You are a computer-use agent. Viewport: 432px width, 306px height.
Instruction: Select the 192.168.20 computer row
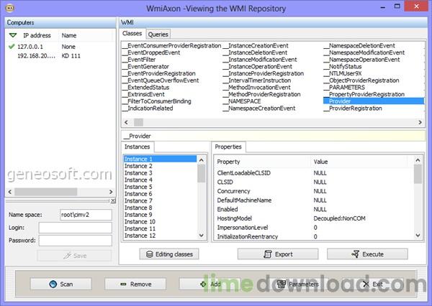[x=60, y=56]
